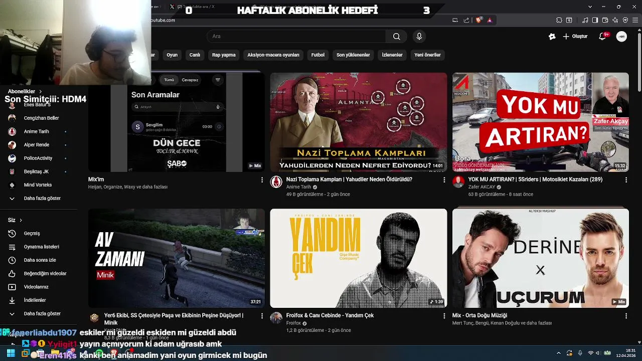Screen dimensions: 642x361
Task: Open Zafer AKCAY channel name
Action: (x=481, y=187)
